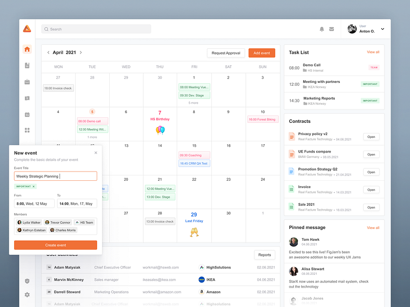Click the Add event button
Image resolution: width=410 pixels, height=307 pixels.
point(262,53)
